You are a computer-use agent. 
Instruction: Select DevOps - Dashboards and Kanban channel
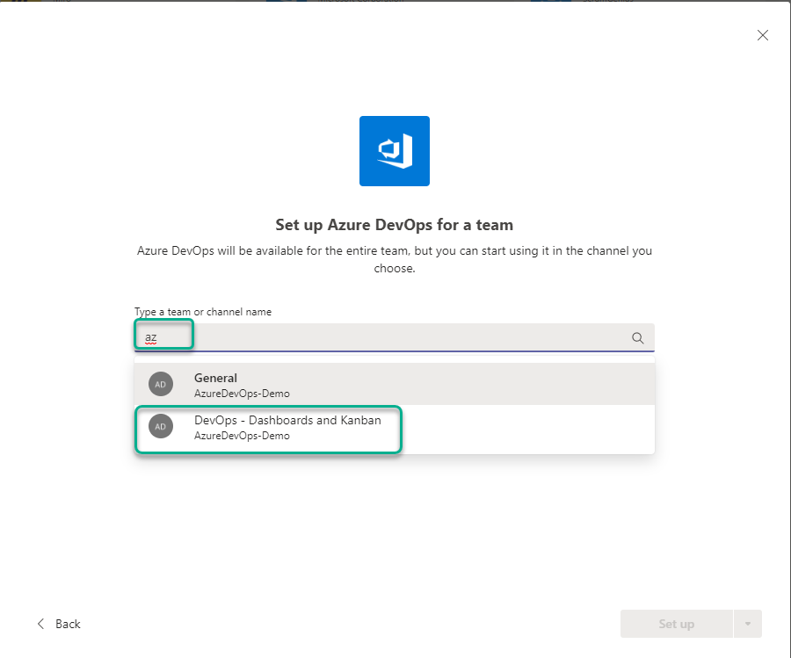tap(394, 427)
